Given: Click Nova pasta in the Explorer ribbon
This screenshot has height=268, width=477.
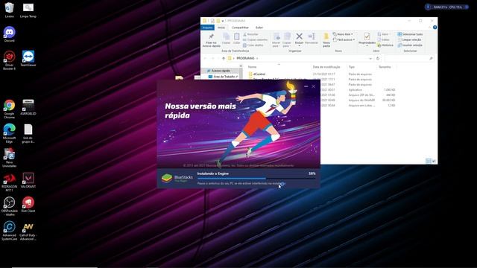Looking at the screenshot, I should click(x=326, y=40).
